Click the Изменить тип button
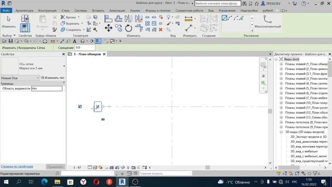Viewport: 332px width, 187px height. [52, 78]
